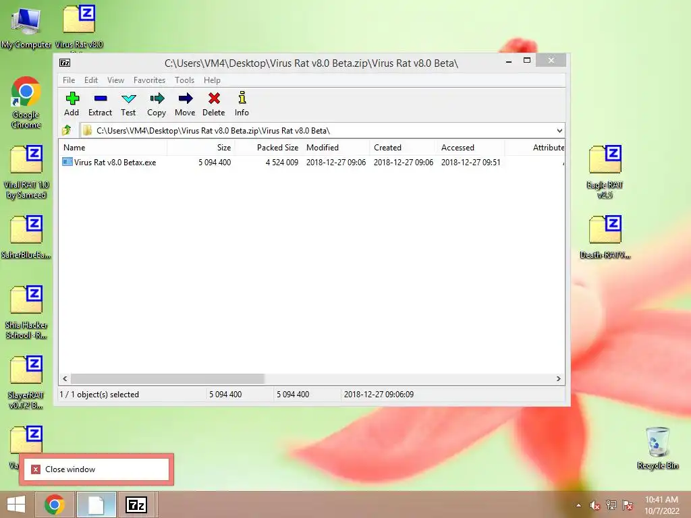Viewport: 691px width, 518px height.
Task: Minimize the 7-Zip window
Action: click(x=509, y=61)
